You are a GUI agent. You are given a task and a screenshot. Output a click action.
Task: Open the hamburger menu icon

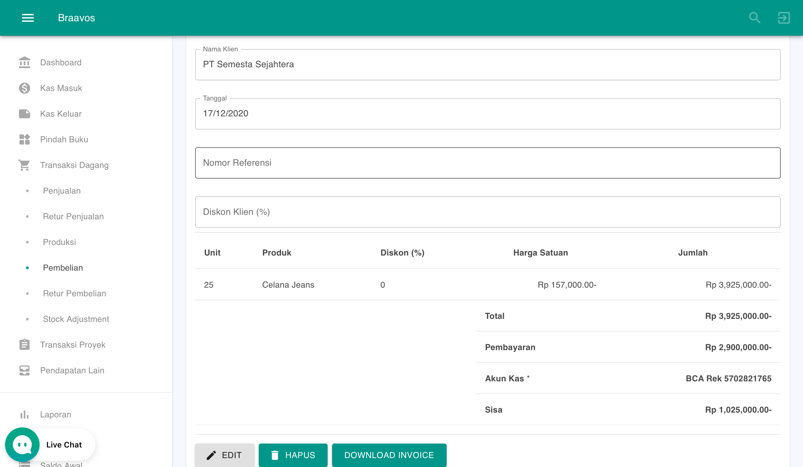coord(28,18)
